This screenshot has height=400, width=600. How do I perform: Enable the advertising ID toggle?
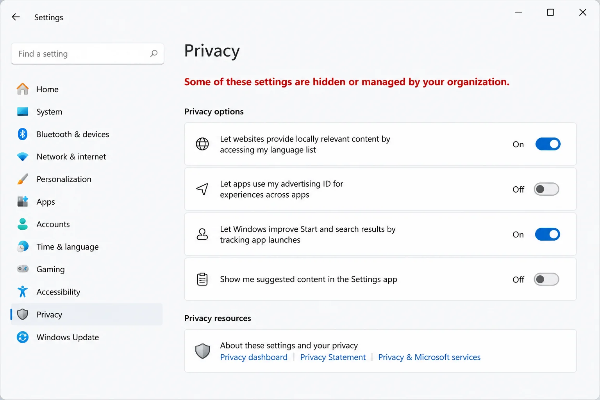tap(546, 189)
